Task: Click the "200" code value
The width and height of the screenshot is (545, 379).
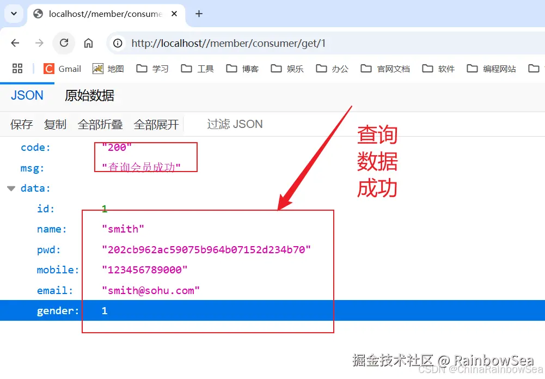Action: (117, 148)
